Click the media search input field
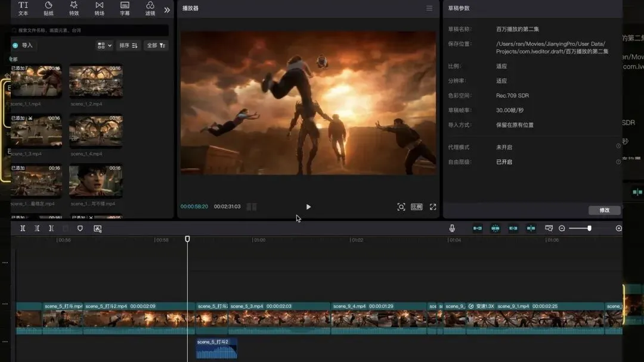 (89, 30)
